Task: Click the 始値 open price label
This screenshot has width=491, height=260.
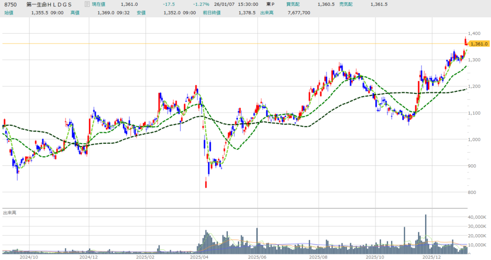Action: click(9, 12)
